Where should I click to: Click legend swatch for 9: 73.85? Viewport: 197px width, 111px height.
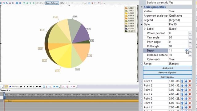tap(126, 29)
